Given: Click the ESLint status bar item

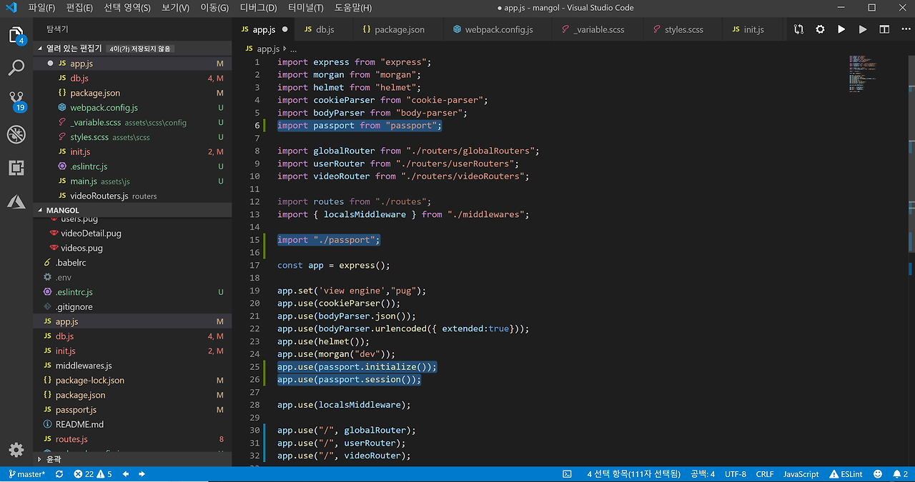Looking at the screenshot, I should [x=846, y=474].
